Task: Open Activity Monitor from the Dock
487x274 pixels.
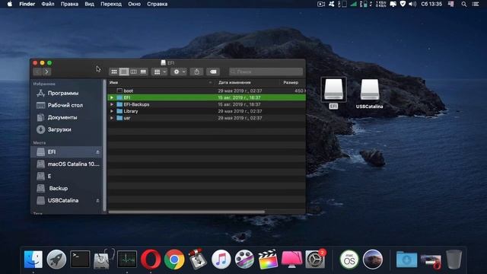Action: pos(127,259)
